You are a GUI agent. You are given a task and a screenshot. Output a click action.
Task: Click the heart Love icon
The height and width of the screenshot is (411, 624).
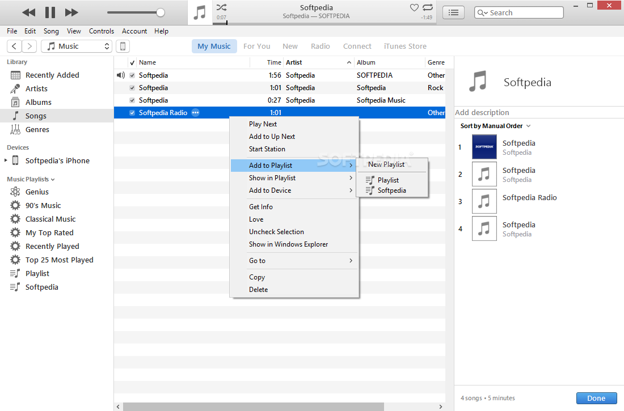point(414,7)
